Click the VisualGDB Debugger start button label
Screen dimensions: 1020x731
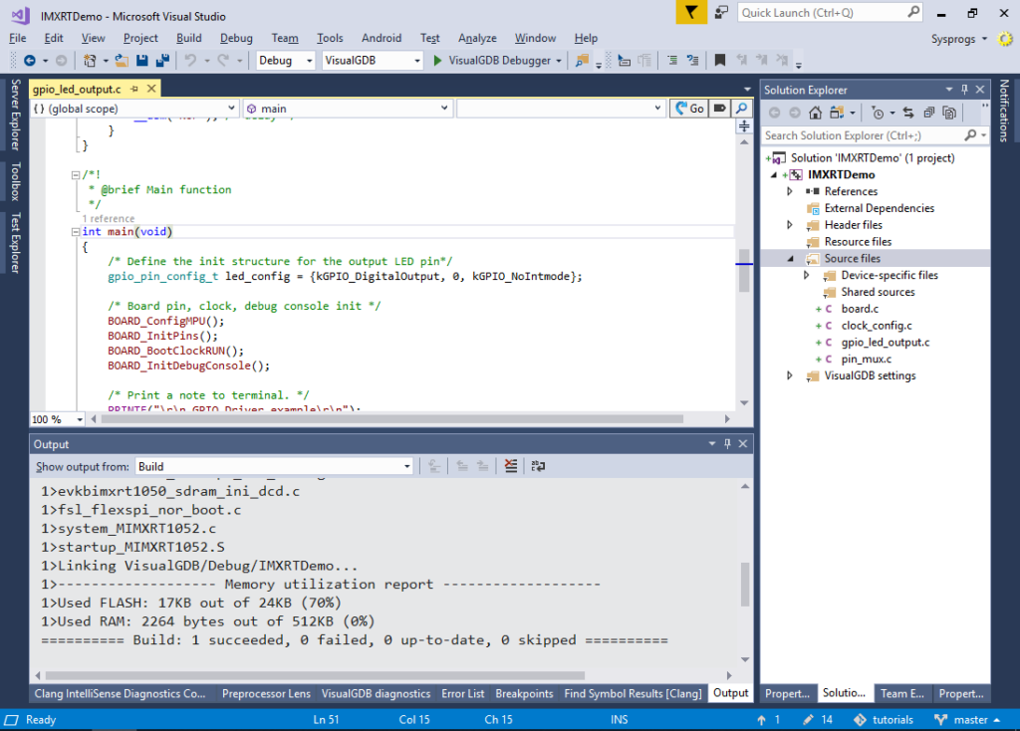coord(499,61)
